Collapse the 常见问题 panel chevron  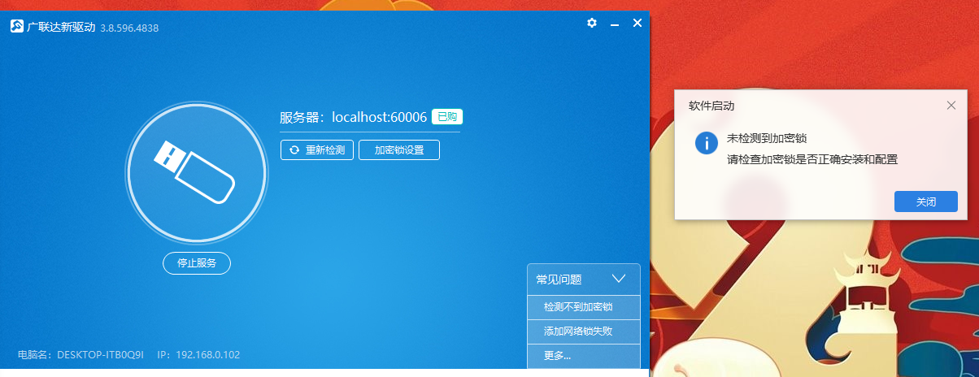(619, 279)
